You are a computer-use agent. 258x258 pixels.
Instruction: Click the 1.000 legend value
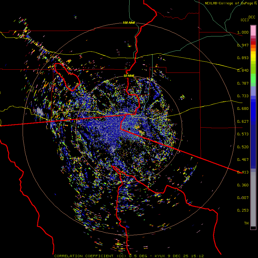pos(243,32)
